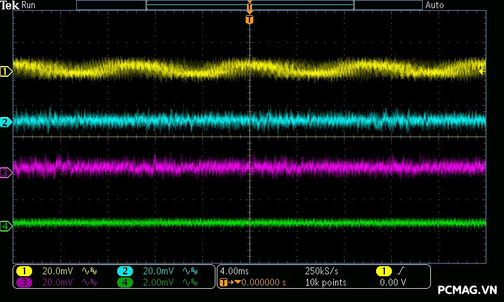This screenshot has height=302, width=504.
Task: Select the channel 3 magenta badge in readout
Action: click(x=24, y=282)
